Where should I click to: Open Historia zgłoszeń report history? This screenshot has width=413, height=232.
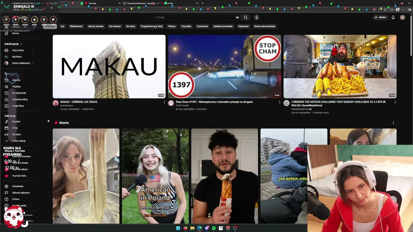tap(21, 193)
